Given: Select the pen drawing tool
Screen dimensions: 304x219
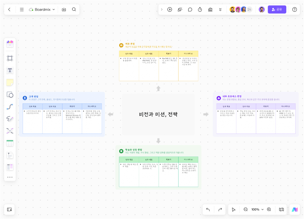Looking at the screenshot, I should [10, 119].
